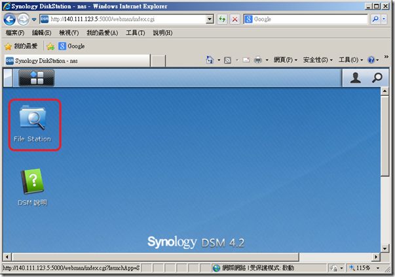Open the DSM main menu button
Viewport: 395px width, 277px height.
tap(37, 78)
